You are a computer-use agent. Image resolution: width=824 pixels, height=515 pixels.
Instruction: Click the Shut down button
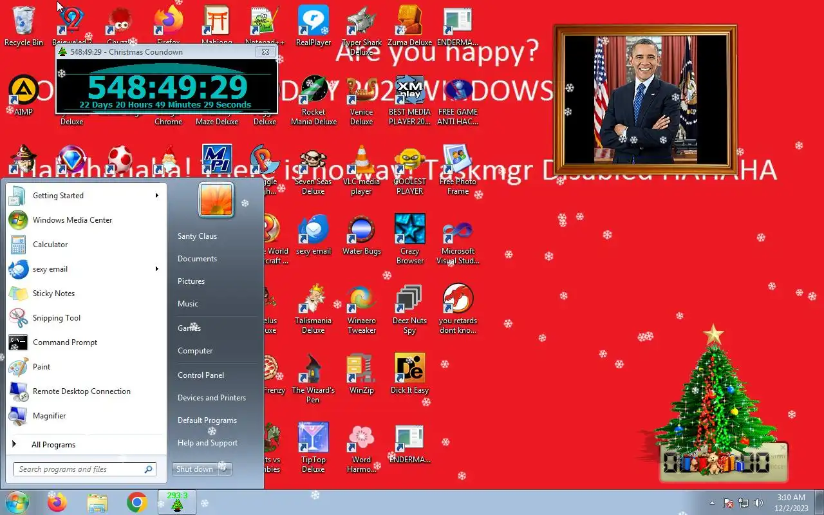click(195, 469)
